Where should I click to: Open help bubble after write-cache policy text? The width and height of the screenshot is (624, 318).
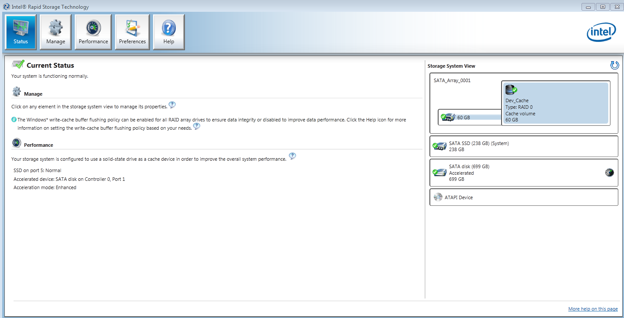(197, 126)
